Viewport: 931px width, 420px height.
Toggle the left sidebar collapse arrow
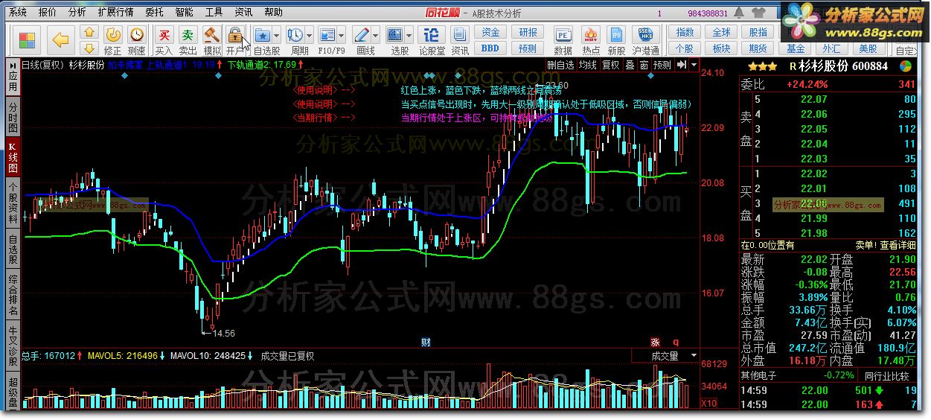[x=13, y=65]
